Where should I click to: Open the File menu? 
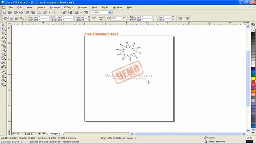point(10,7)
